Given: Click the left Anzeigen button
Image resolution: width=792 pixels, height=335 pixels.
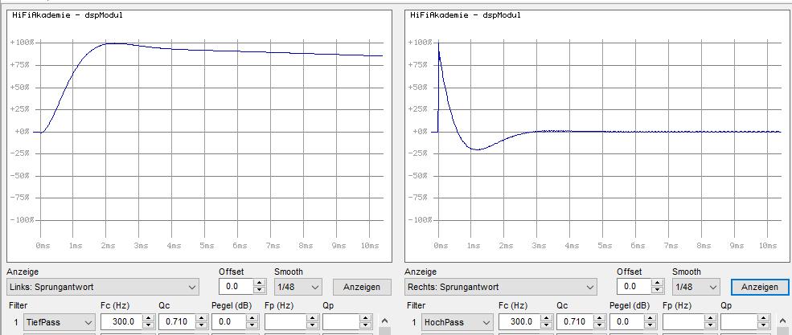Looking at the screenshot, I should click(362, 287).
